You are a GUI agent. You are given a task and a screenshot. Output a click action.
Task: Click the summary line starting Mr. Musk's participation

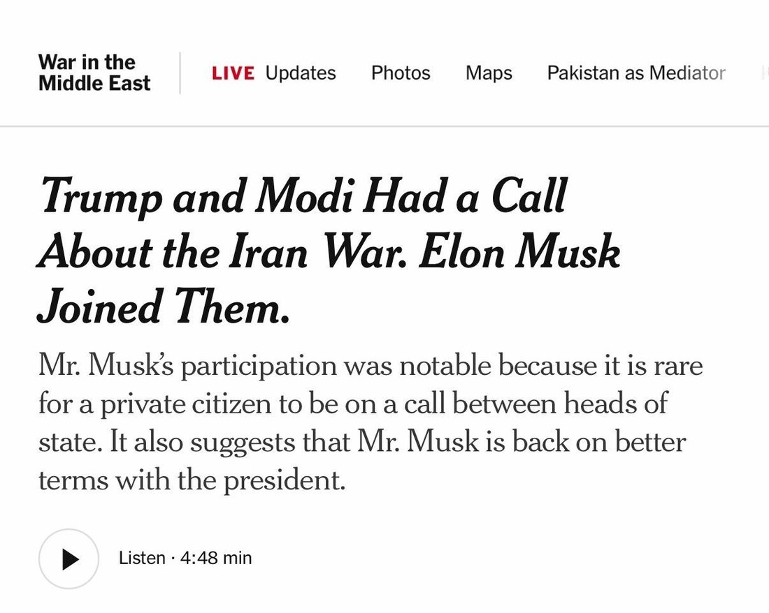pyautogui.click(x=371, y=366)
